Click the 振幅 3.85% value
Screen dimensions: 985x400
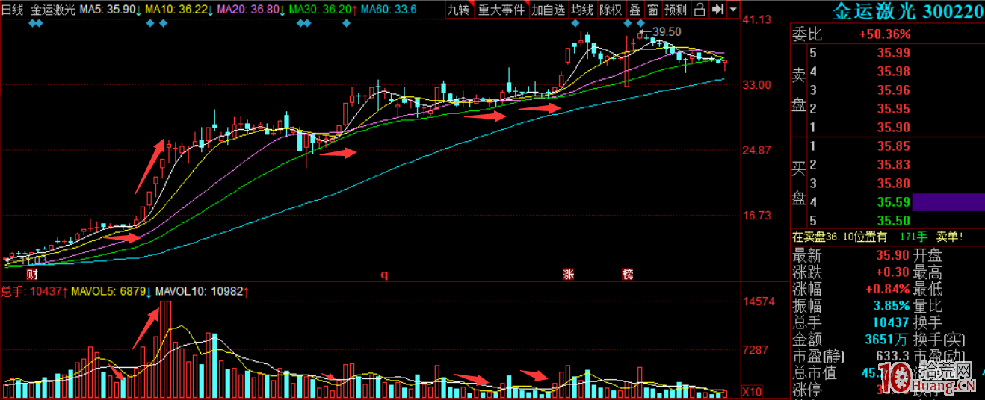click(891, 306)
